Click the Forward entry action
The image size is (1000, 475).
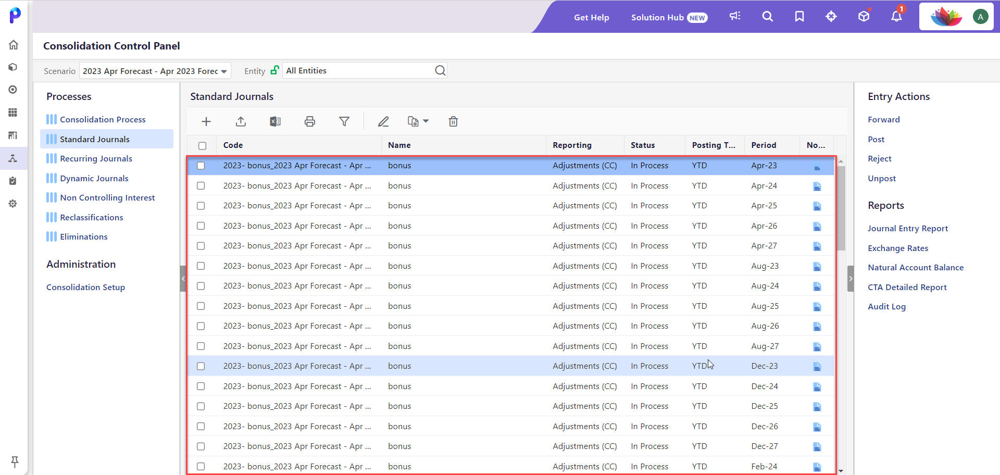[x=883, y=119]
